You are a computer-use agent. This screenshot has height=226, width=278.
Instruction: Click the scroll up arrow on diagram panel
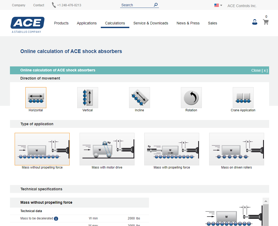point(266,201)
